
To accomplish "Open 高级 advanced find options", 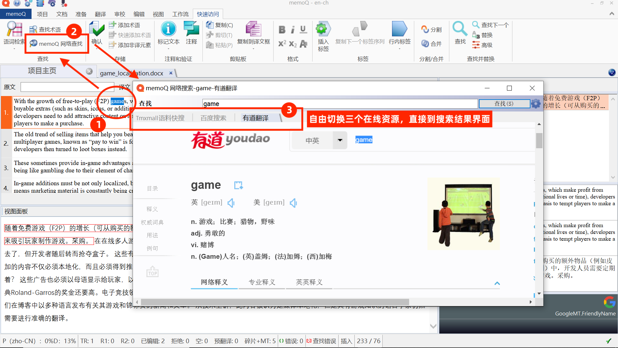I will (482, 45).
